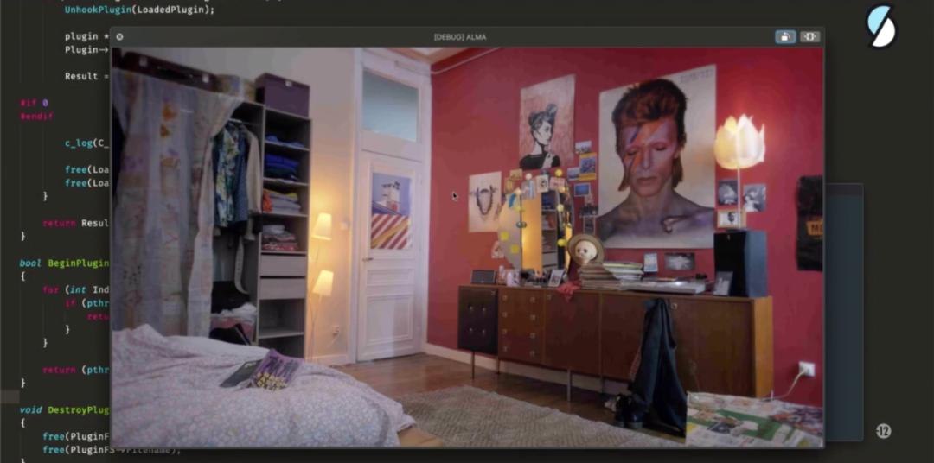Click the '#endif' line in code editor
The image size is (934, 463).
tap(37, 116)
